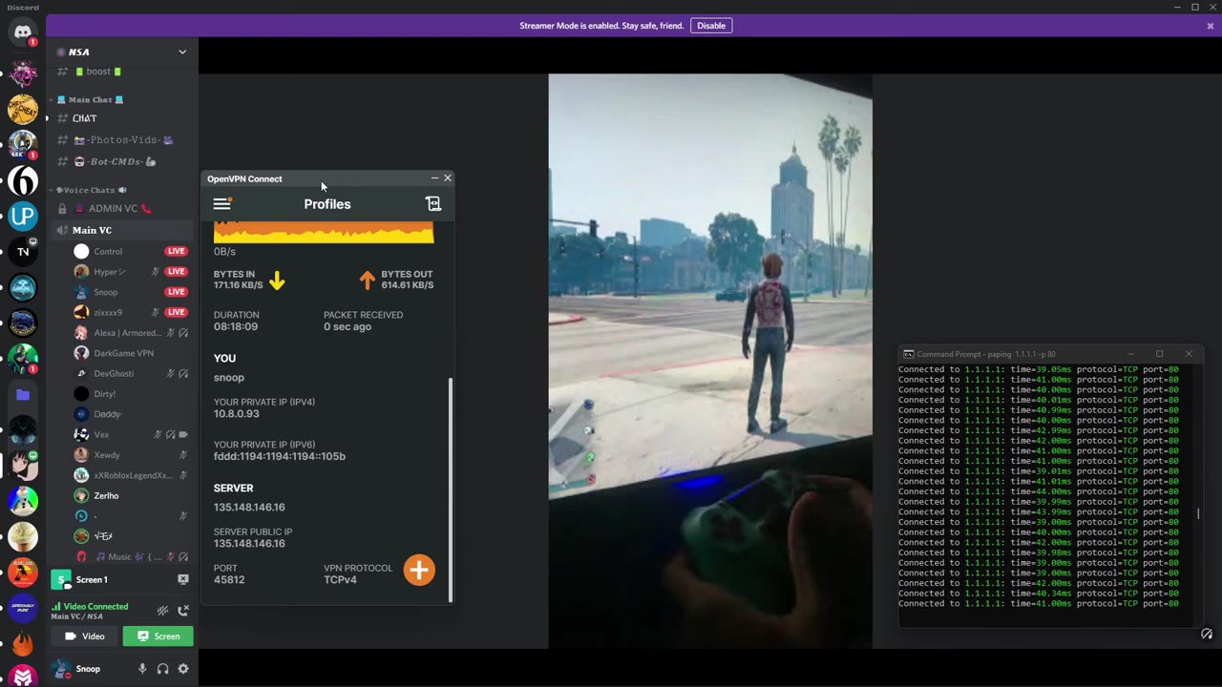Collapse the Main Chat category
The height and width of the screenshot is (687, 1222).
[x=90, y=99]
